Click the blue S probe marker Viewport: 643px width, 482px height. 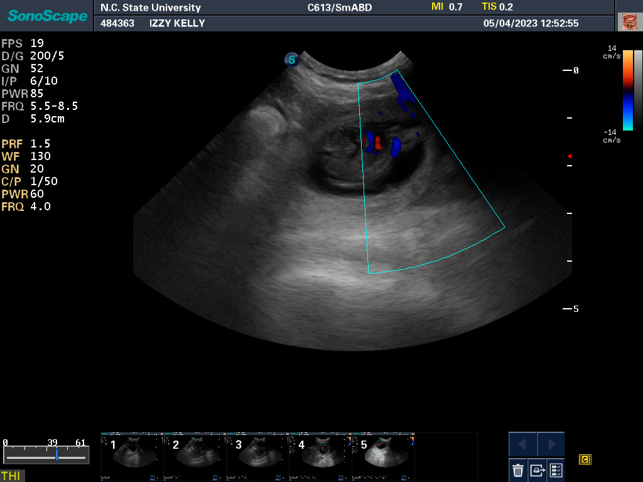[x=291, y=60]
